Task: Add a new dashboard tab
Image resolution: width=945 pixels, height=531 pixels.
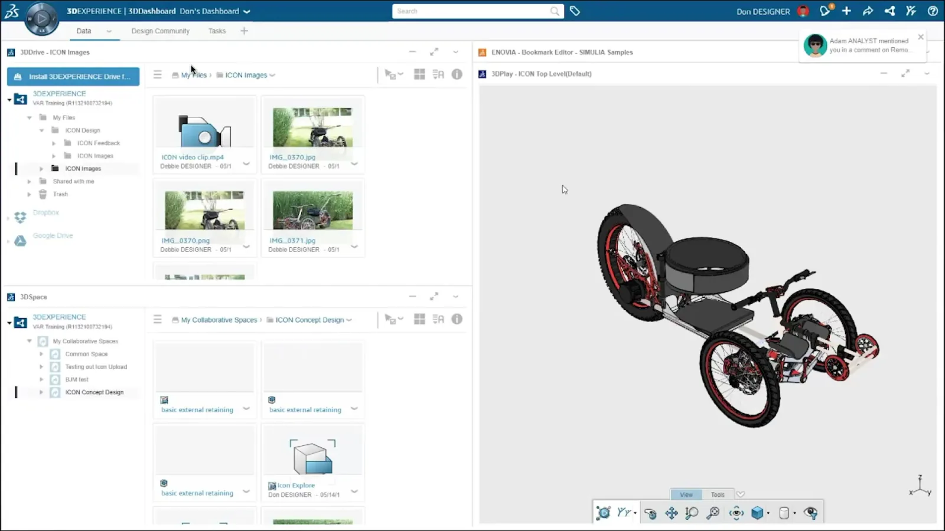Action: [x=244, y=31]
